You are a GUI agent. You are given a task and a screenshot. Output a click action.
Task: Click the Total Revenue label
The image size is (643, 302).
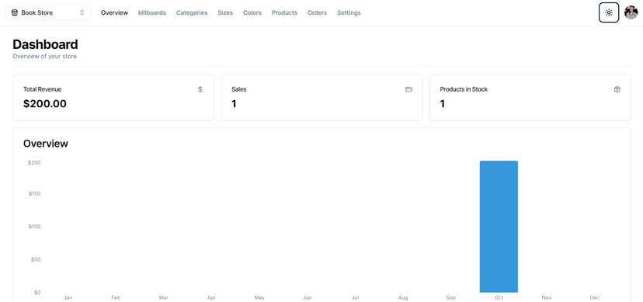pos(42,89)
